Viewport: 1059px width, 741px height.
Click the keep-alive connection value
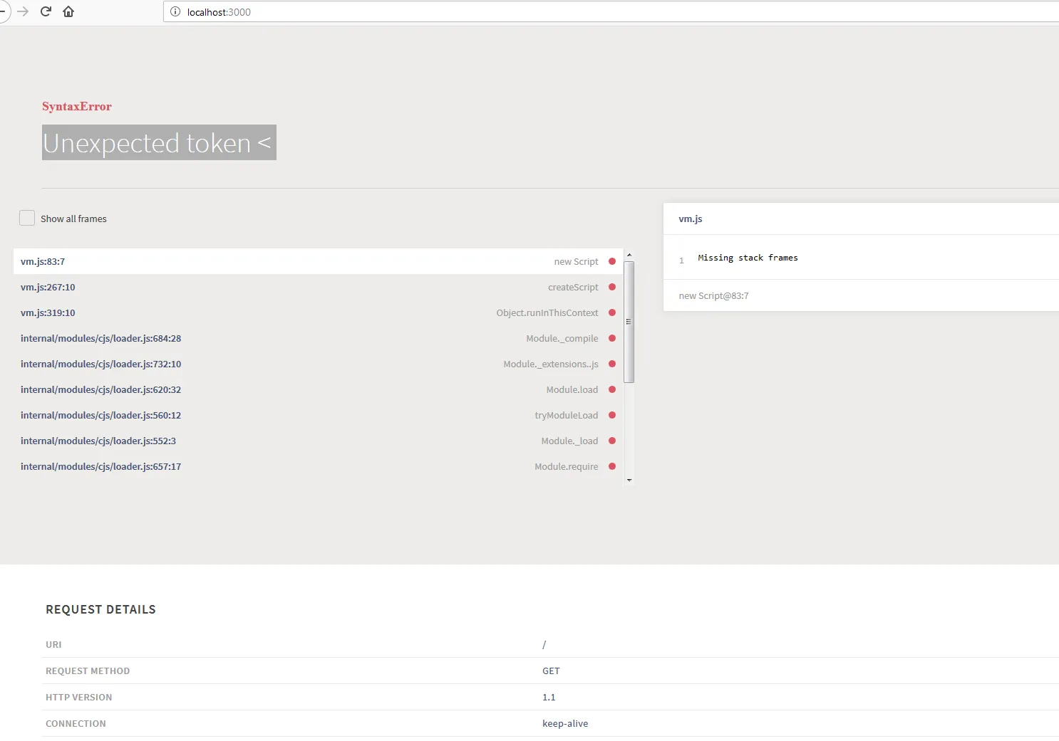point(565,723)
